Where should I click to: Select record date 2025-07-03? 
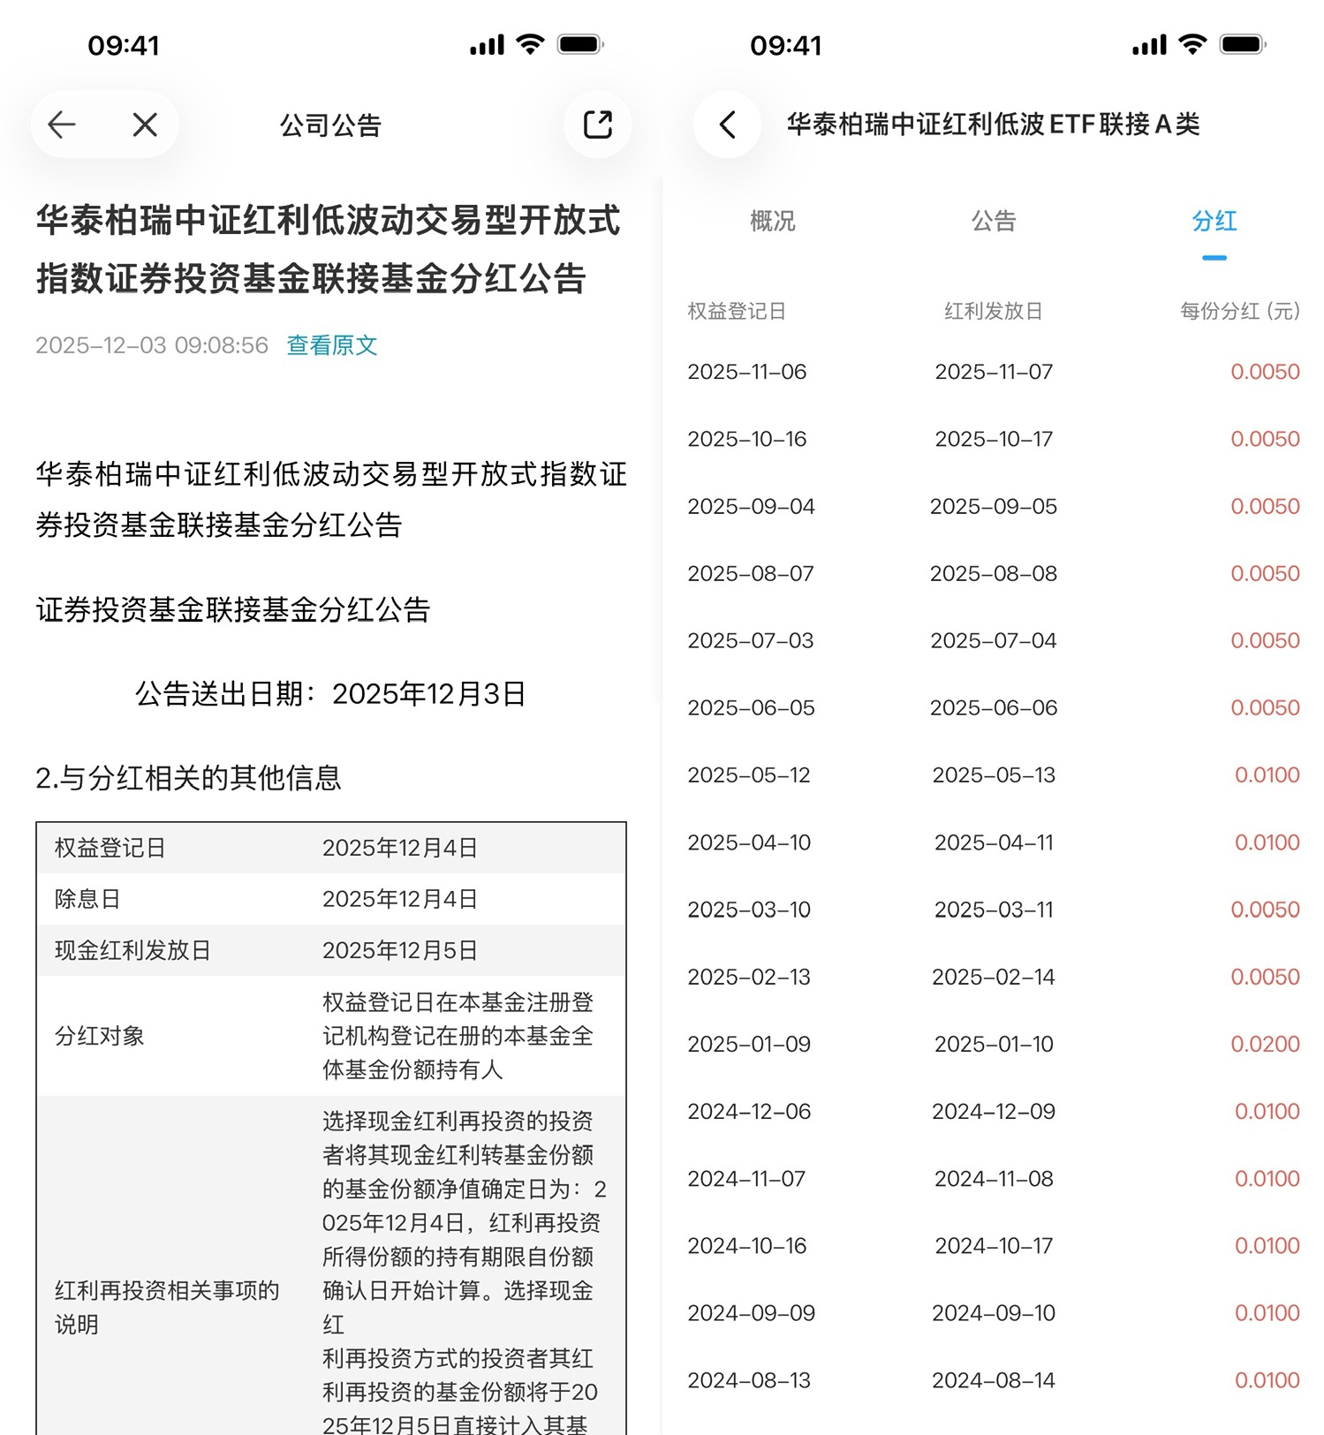coord(751,640)
